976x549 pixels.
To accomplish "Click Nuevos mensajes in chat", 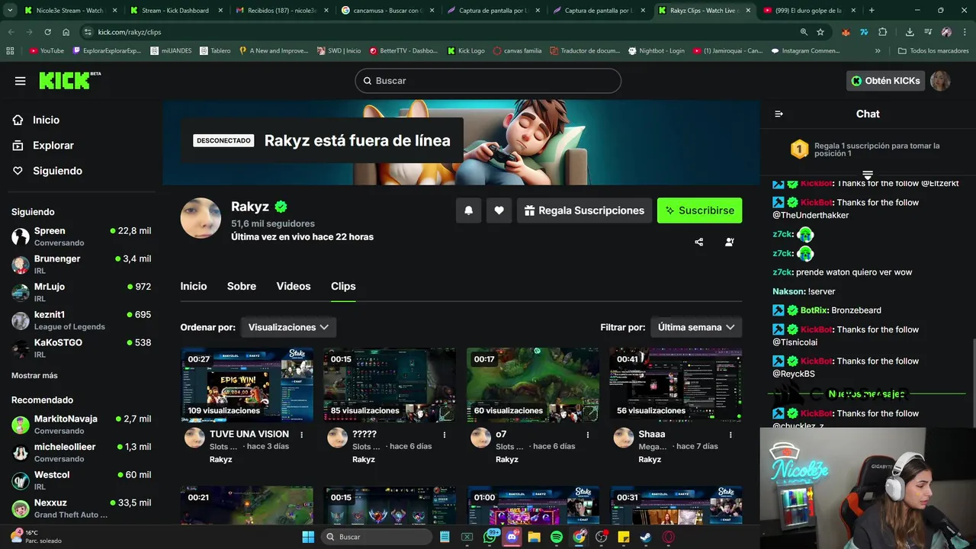I will pyautogui.click(x=866, y=394).
